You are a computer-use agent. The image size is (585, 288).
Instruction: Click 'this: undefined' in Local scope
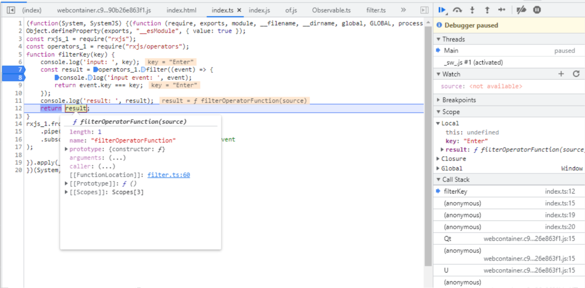coord(472,132)
